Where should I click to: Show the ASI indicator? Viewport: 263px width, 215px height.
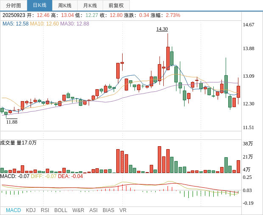coord(93,210)
